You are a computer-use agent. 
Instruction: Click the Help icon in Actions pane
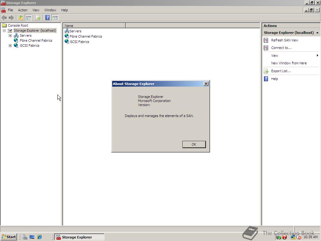(266, 79)
